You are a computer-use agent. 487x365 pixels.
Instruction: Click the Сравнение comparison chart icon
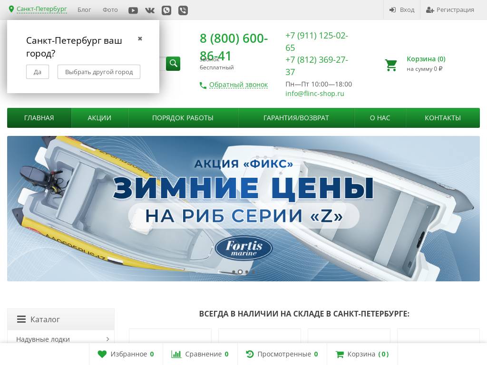tap(176, 354)
